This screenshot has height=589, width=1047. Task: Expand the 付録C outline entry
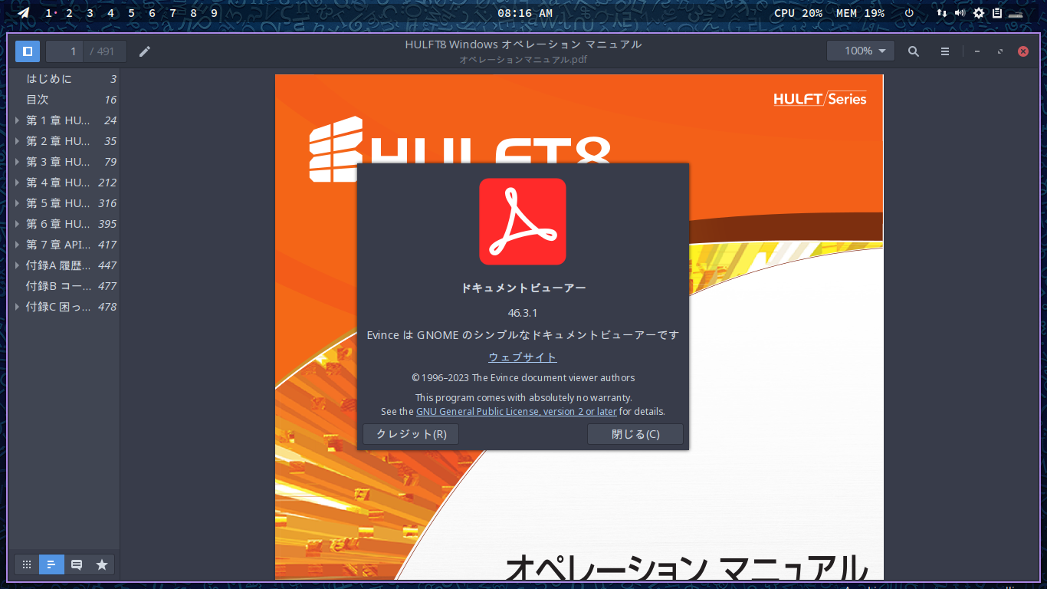click(18, 307)
